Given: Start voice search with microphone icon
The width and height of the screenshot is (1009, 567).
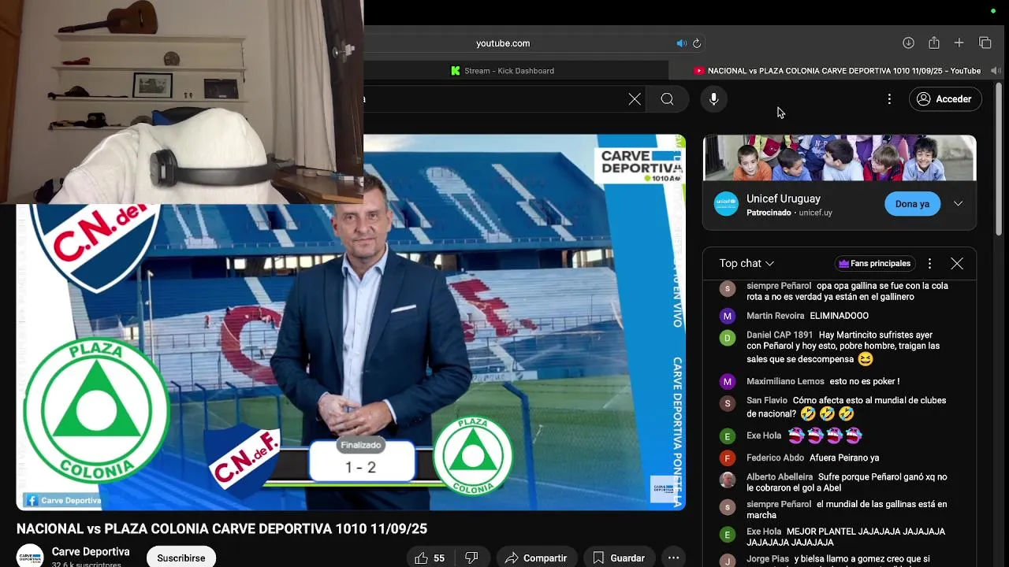Looking at the screenshot, I should coord(713,99).
